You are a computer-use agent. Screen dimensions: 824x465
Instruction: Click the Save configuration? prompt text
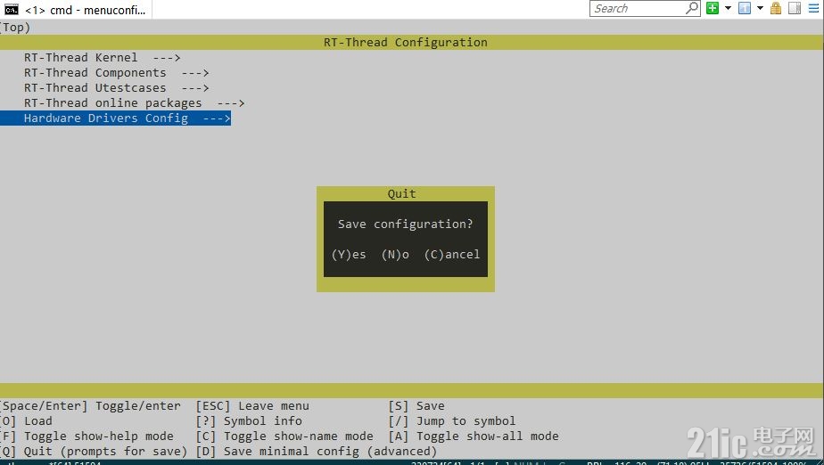[x=405, y=224]
